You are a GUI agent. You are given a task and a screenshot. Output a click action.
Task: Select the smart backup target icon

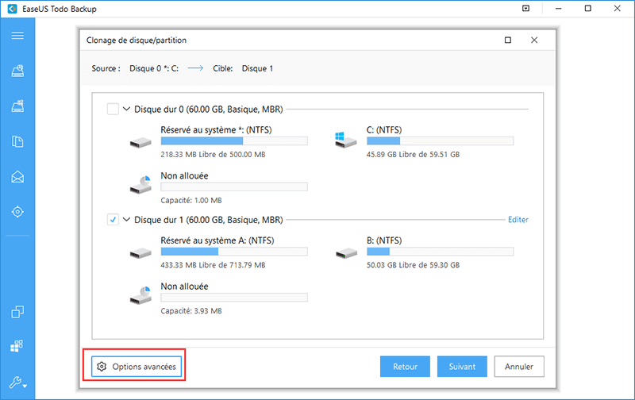click(x=17, y=212)
